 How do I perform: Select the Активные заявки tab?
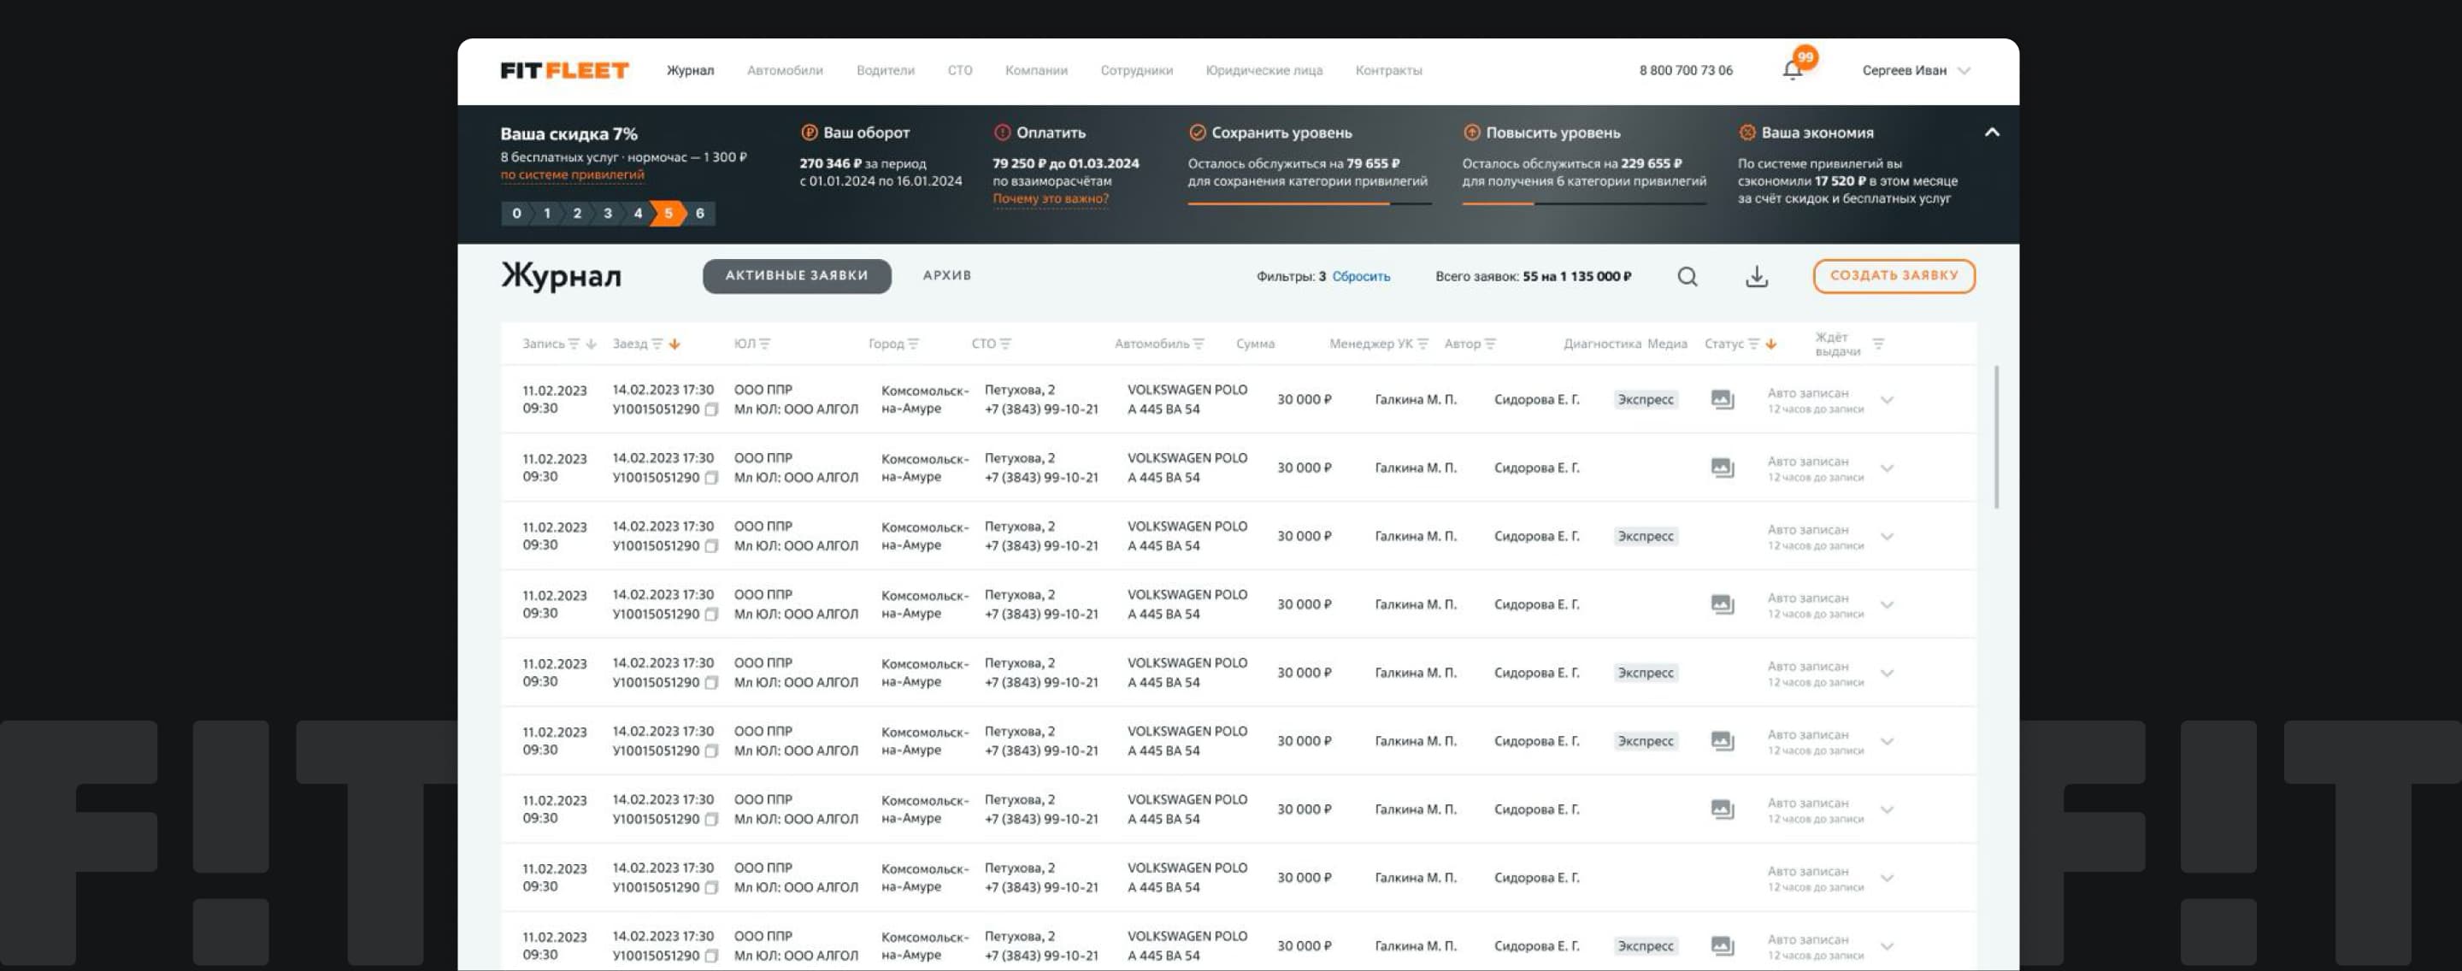(x=796, y=276)
